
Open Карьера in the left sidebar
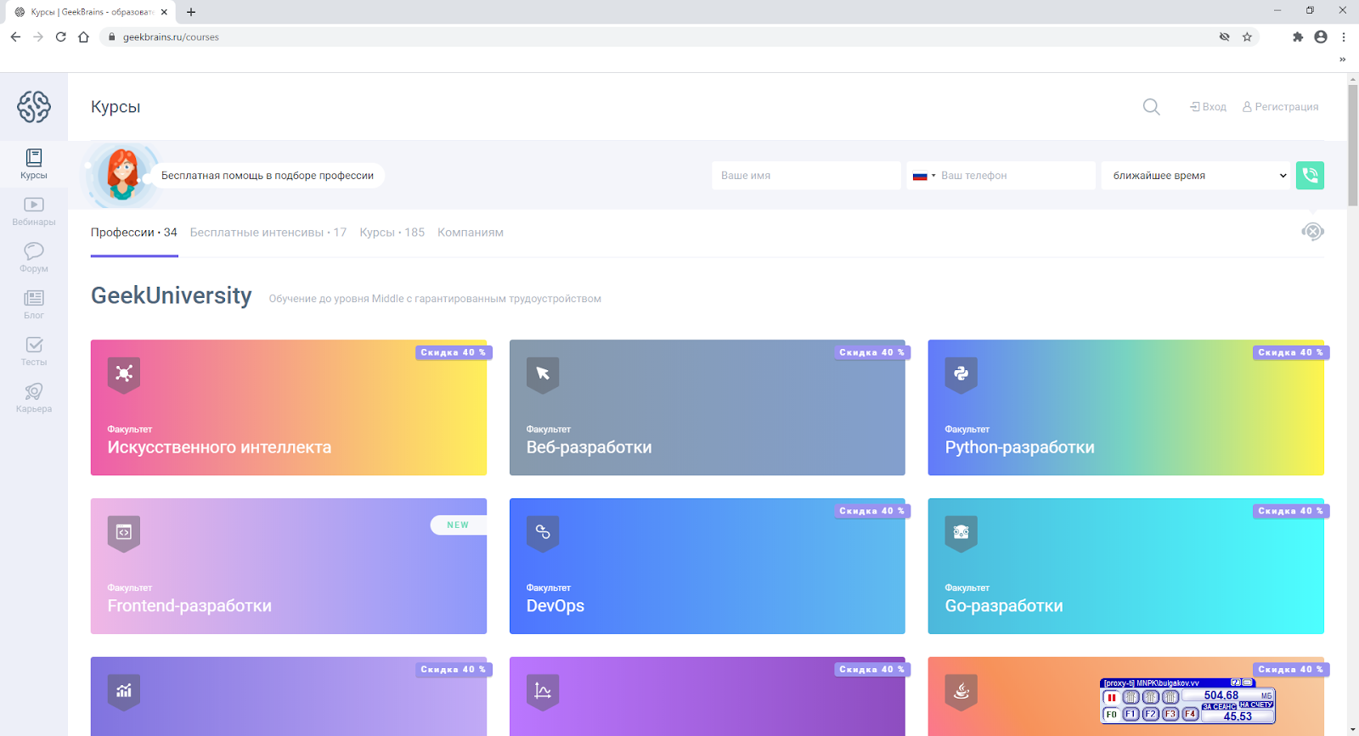click(34, 397)
